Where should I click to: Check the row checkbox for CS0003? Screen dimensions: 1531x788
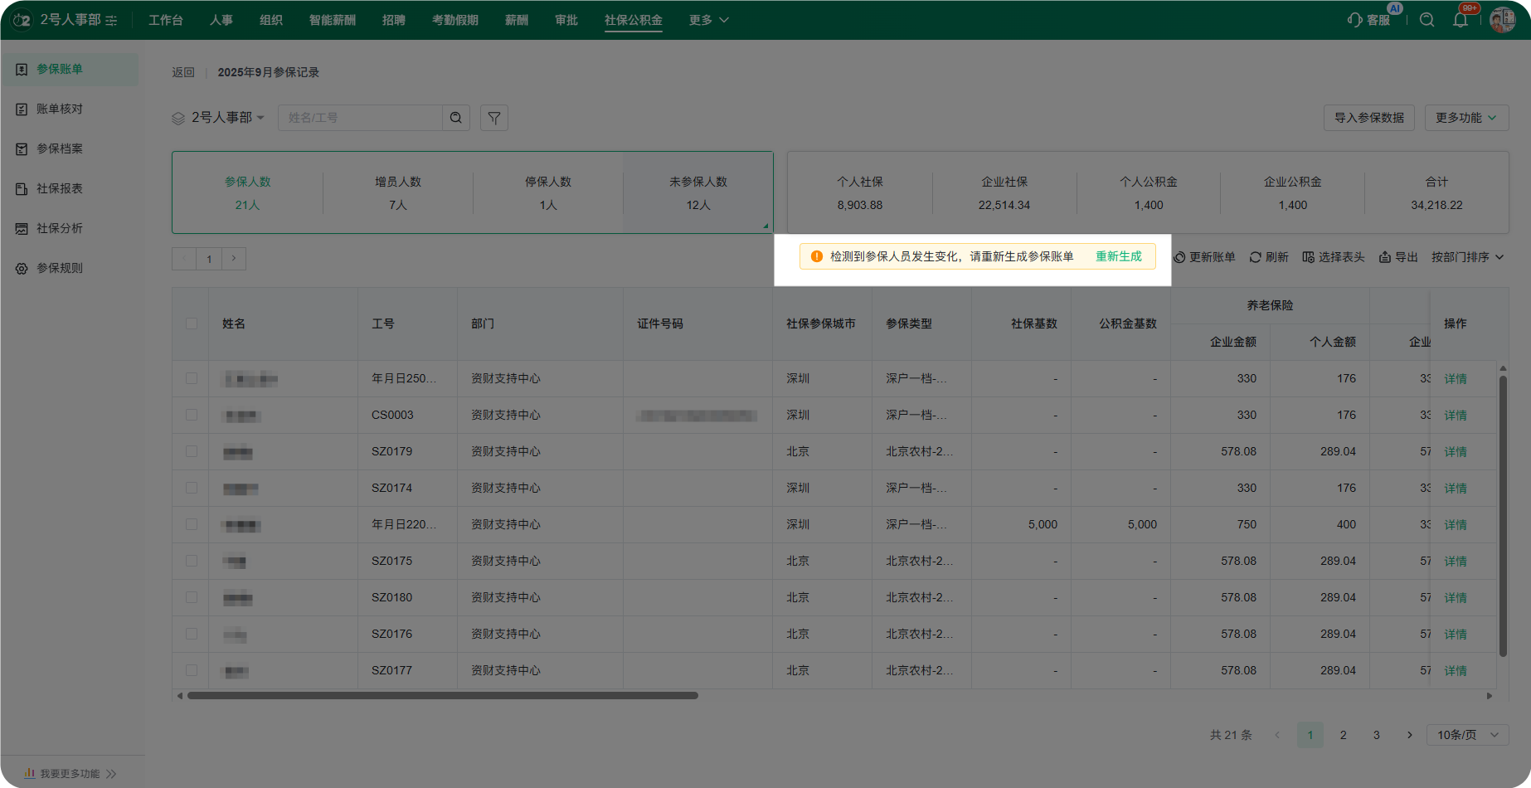pos(192,415)
